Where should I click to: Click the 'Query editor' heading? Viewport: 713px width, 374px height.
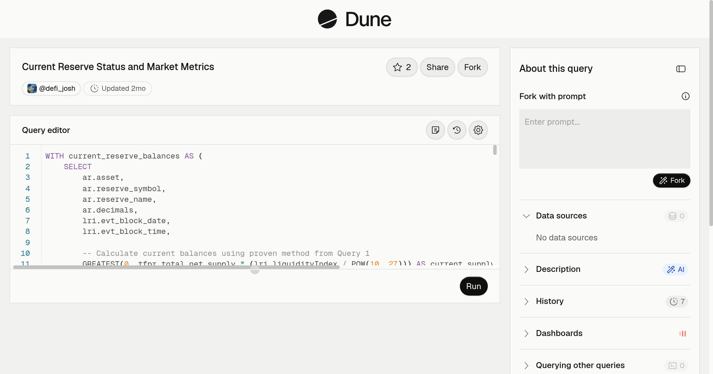click(x=46, y=130)
